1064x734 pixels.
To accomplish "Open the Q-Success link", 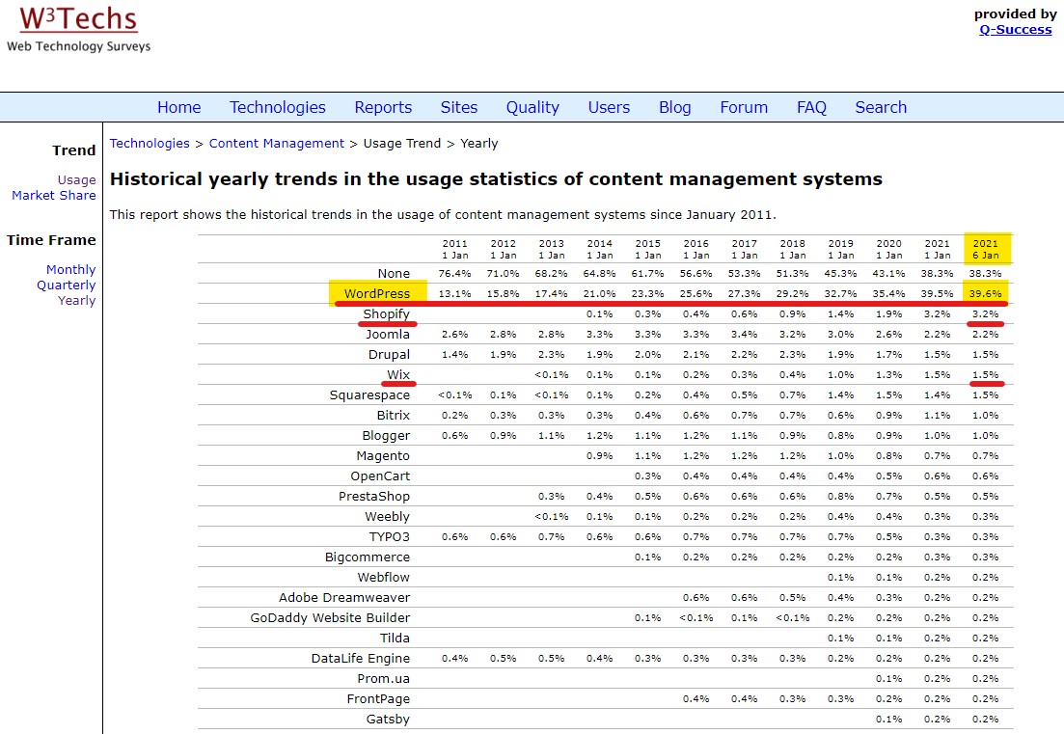I will click(1015, 29).
